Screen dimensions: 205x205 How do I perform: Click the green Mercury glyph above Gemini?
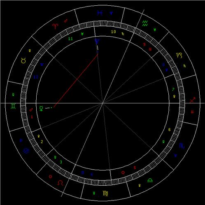coord(13,94)
